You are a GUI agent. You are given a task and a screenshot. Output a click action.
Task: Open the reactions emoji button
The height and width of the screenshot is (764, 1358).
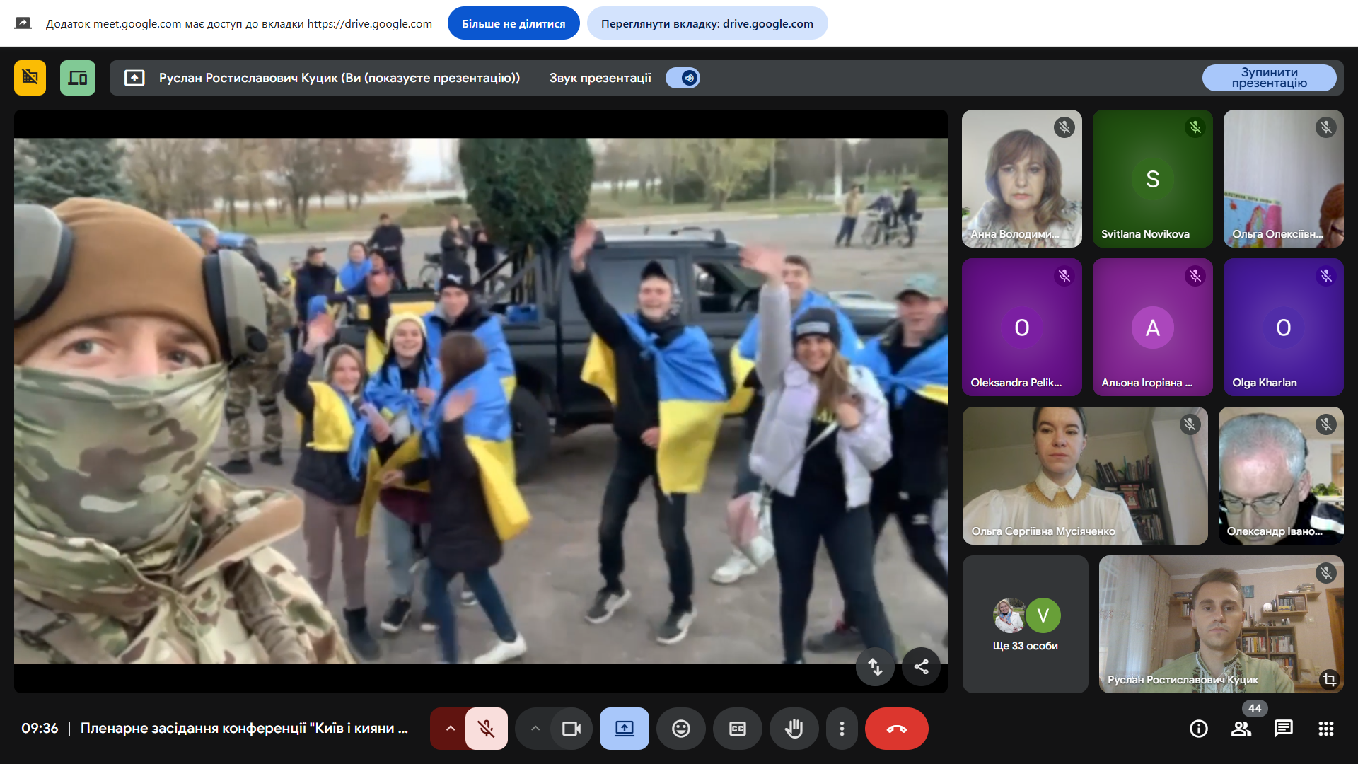680,729
